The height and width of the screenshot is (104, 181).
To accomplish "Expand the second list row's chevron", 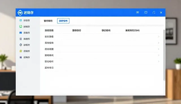I will point(159,43).
